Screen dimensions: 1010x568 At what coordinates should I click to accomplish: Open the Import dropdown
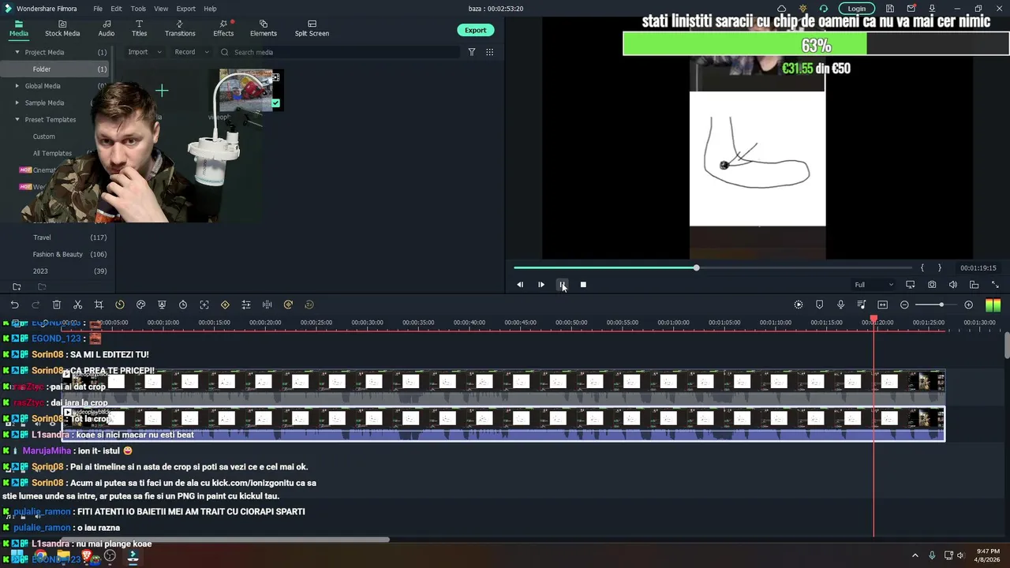click(144, 52)
